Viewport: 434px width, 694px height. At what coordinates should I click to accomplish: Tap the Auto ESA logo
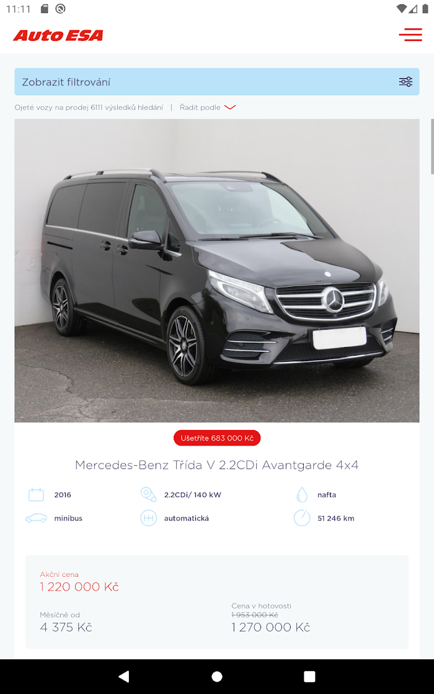(x=58, y=35)
